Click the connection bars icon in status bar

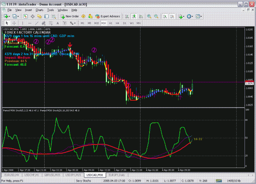pyautogui.click(x=219, y=181)
